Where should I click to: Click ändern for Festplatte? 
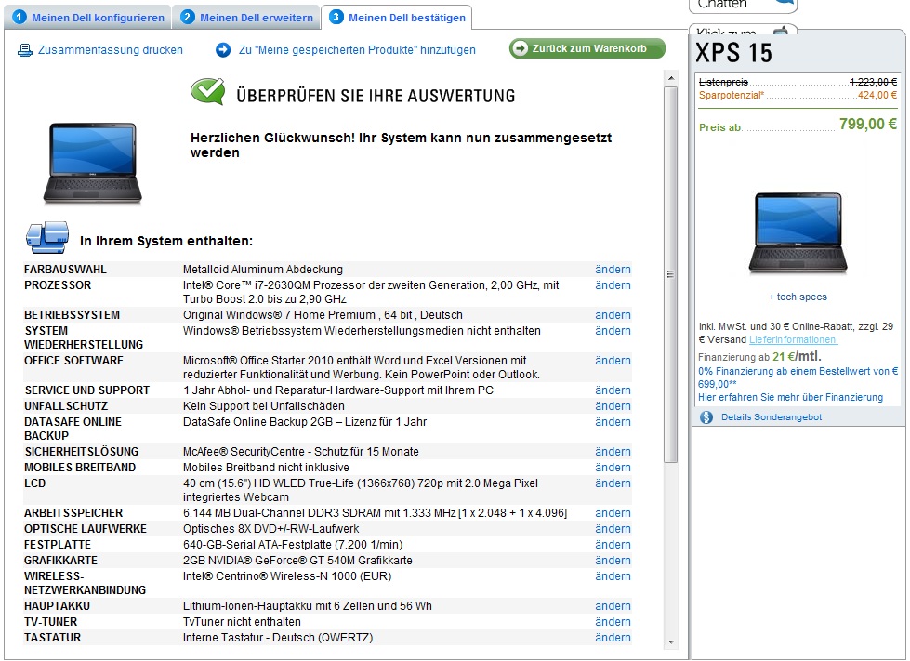(613, 545)
